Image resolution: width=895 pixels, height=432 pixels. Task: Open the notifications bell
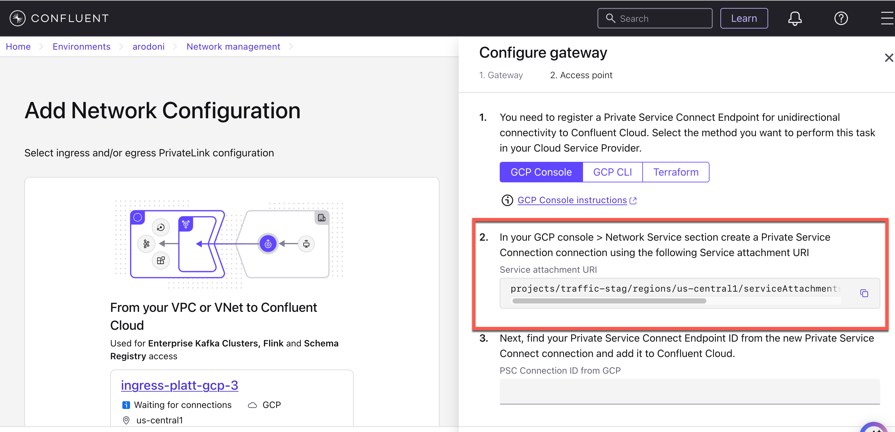(x=795, y=18)
